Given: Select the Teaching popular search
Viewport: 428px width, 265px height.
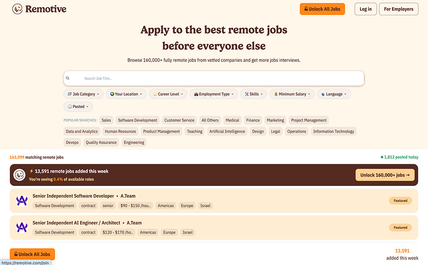Looking at the screenshot, I should [195, 131].
